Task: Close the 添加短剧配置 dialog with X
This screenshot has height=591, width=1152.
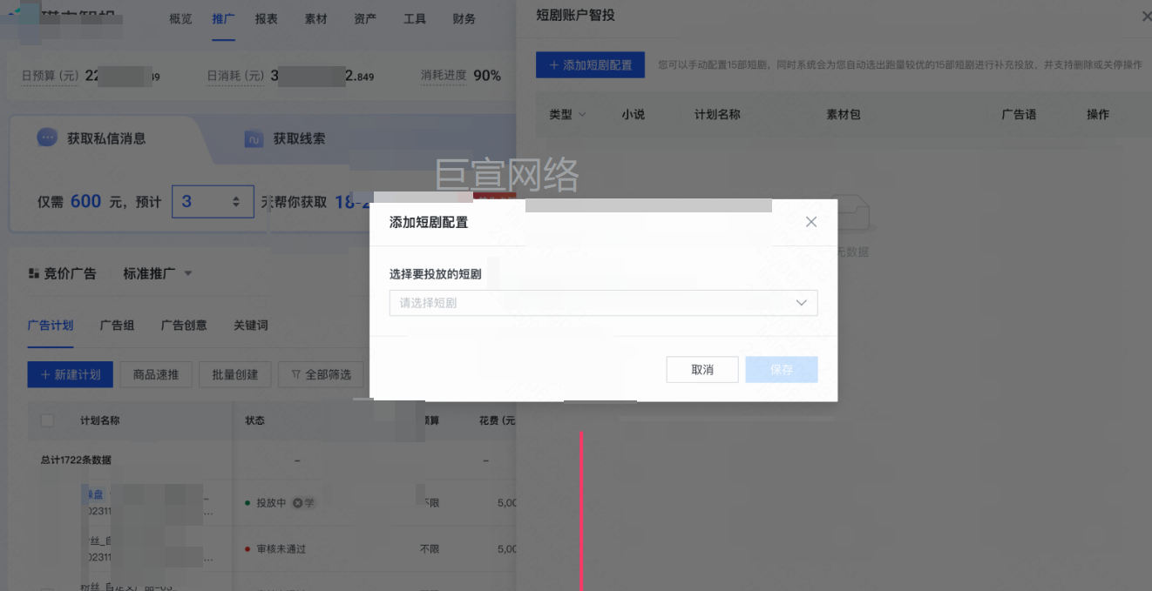Action: click(x=810, y=222)
